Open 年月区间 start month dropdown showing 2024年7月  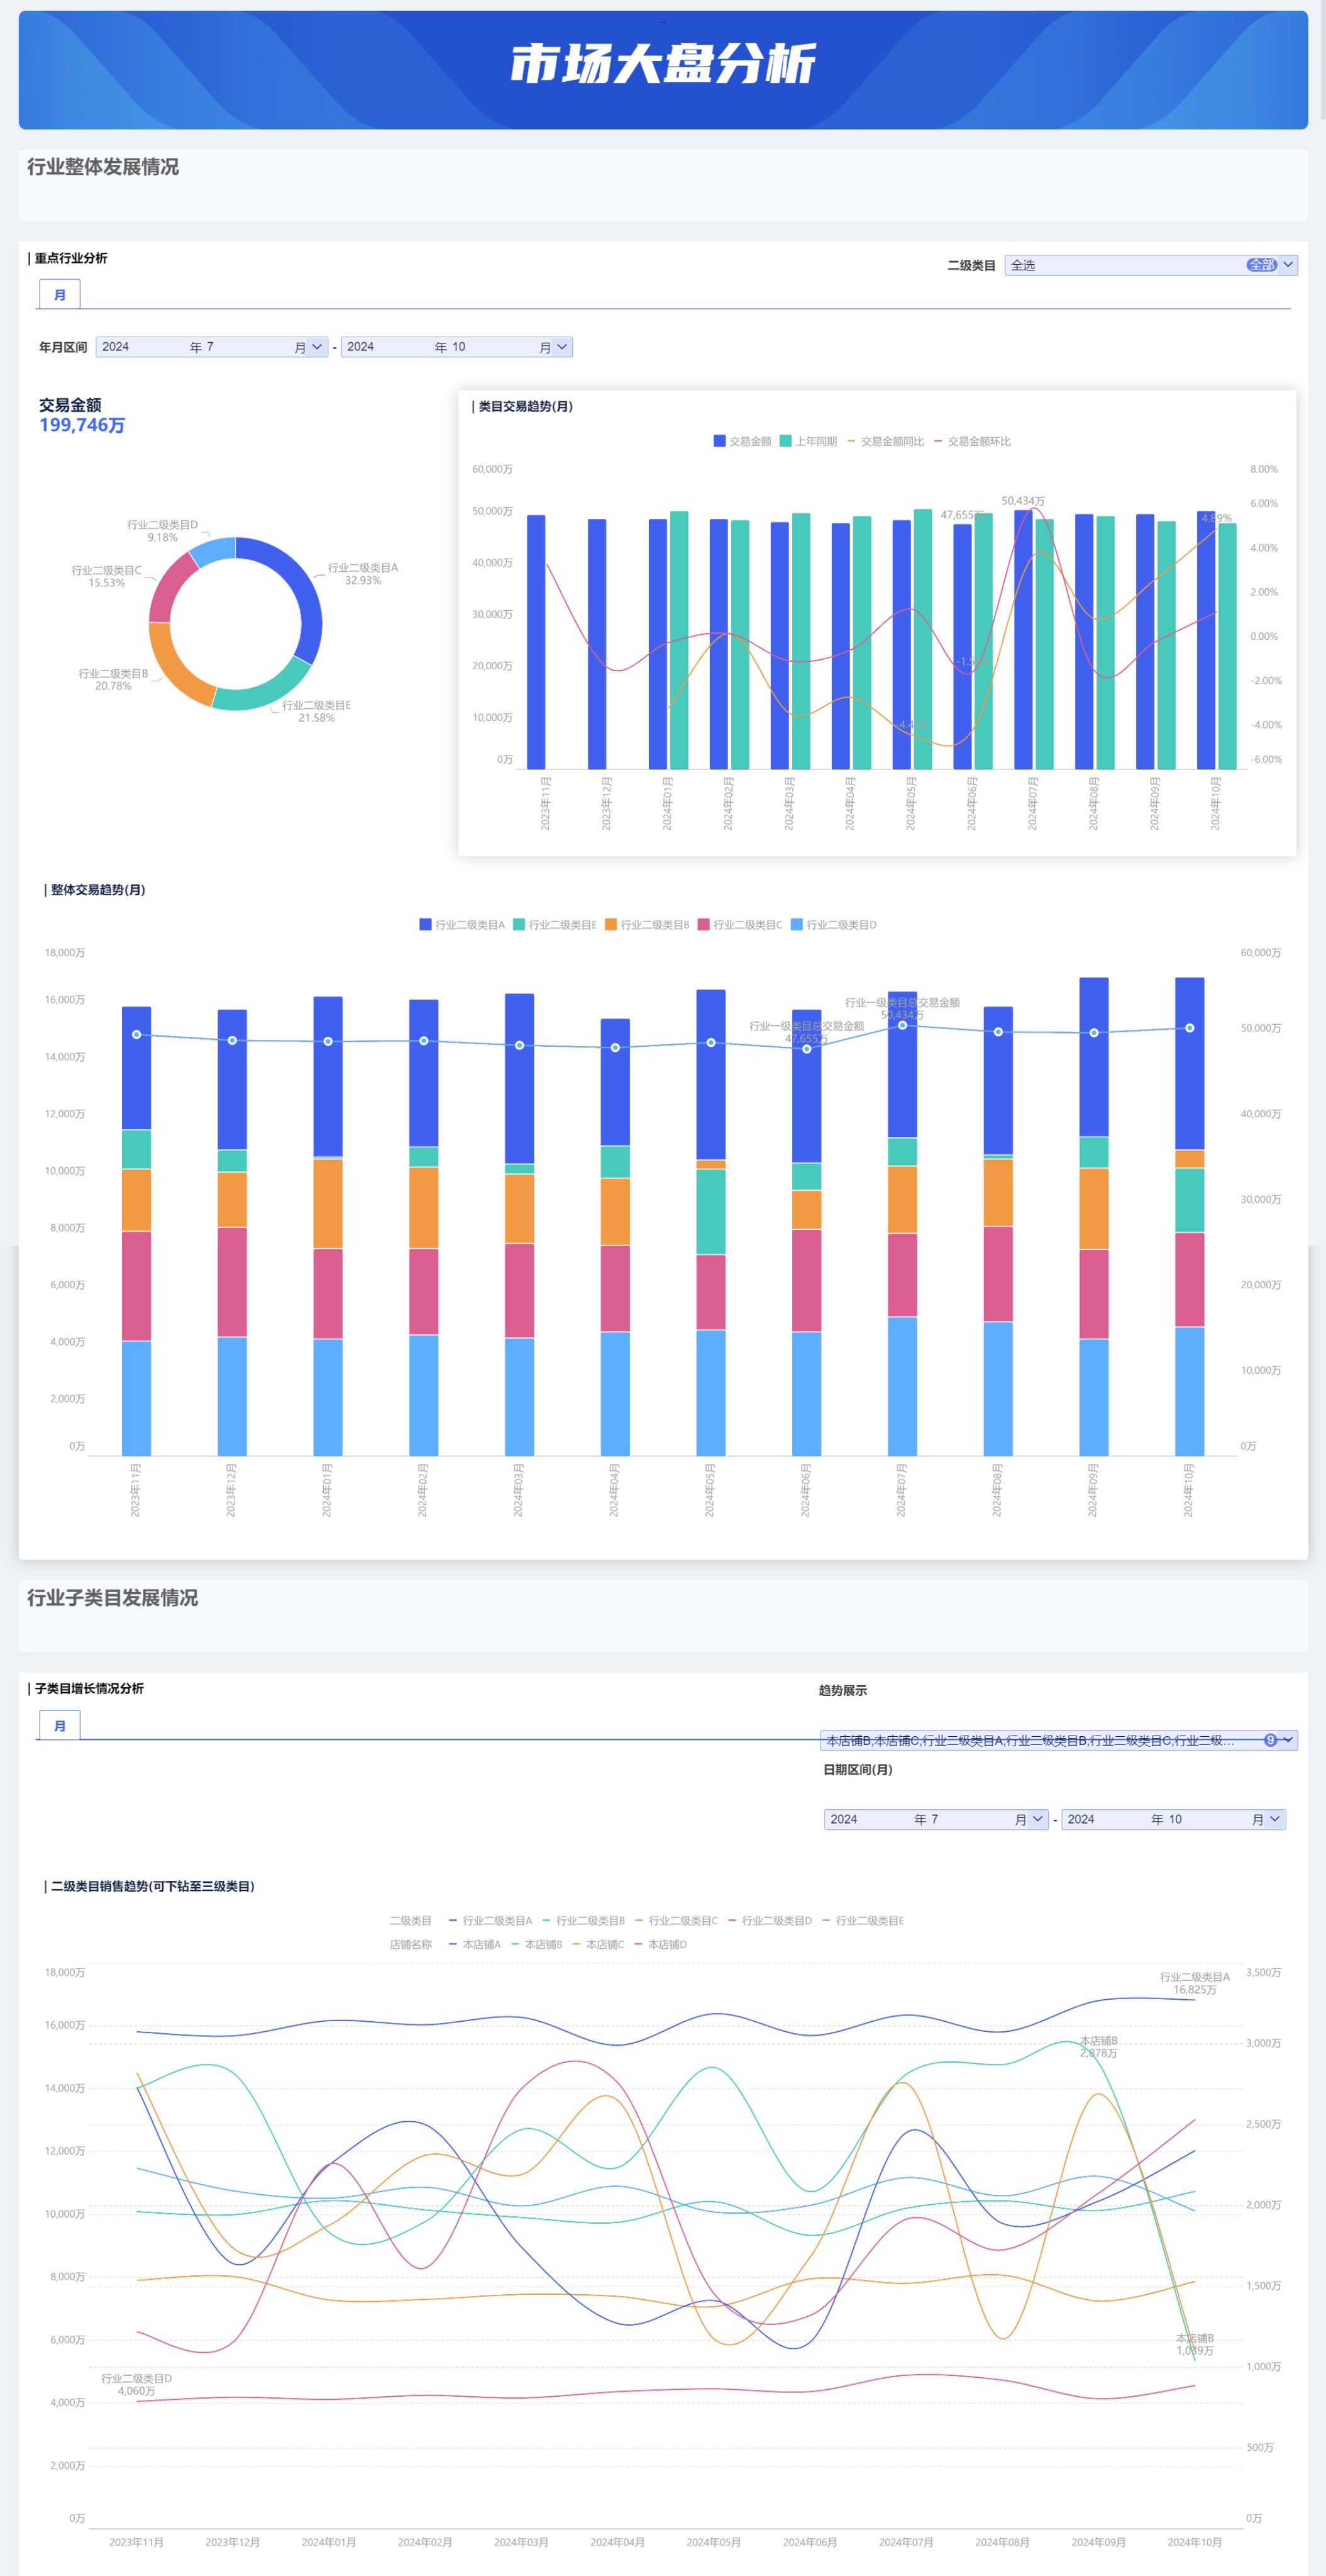(x=212, y=347)
